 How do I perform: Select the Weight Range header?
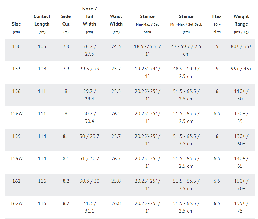(241, 24)
